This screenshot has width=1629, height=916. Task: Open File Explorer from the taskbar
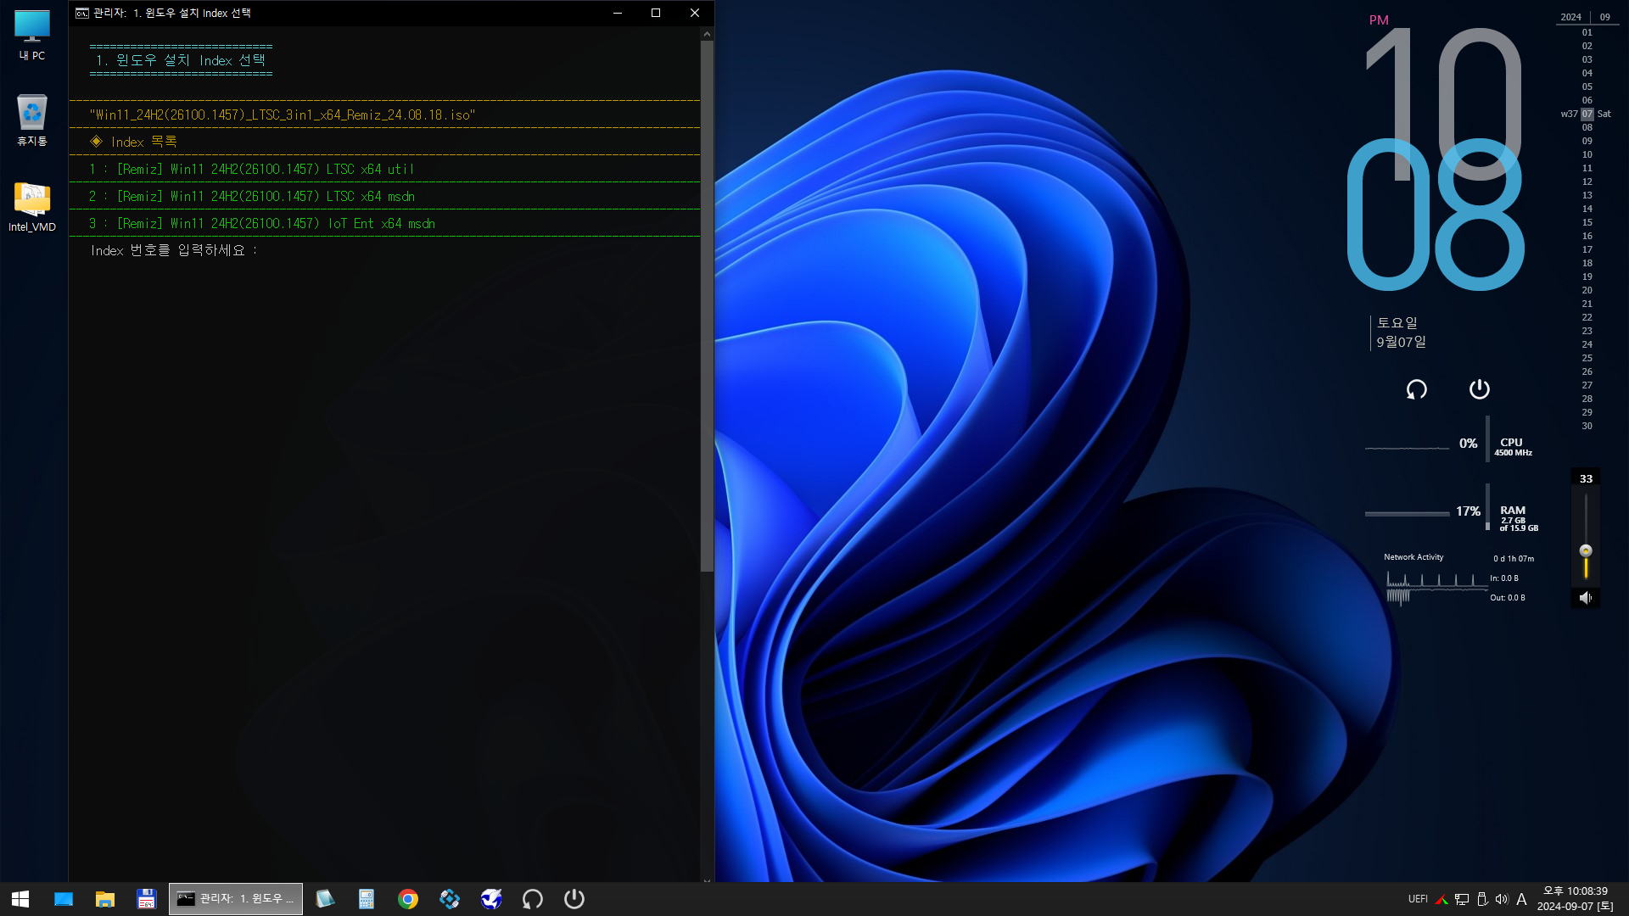[x=105, y=899]
